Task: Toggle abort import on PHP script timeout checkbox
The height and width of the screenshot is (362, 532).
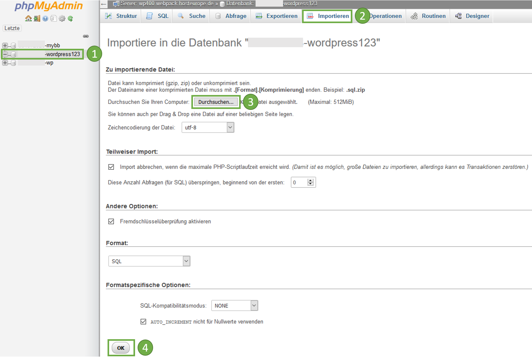Action: pos(111,167)
